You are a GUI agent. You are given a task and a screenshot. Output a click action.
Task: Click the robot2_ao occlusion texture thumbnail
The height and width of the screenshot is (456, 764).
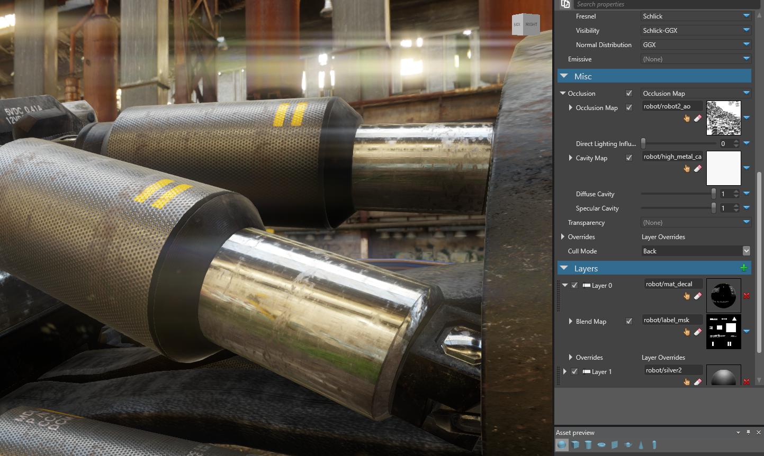click(723, 118)
